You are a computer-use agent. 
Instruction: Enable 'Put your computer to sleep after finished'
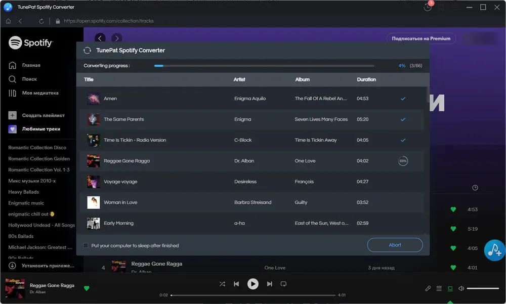86,246
